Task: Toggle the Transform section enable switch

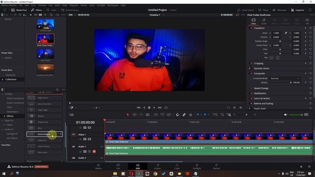Action: pyautogui.click(x=251, y=28)
